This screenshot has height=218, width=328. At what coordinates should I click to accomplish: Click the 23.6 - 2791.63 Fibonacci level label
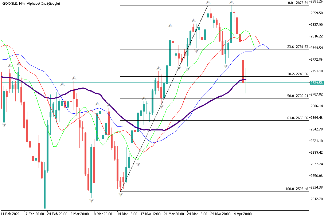[x=297, y=47]
